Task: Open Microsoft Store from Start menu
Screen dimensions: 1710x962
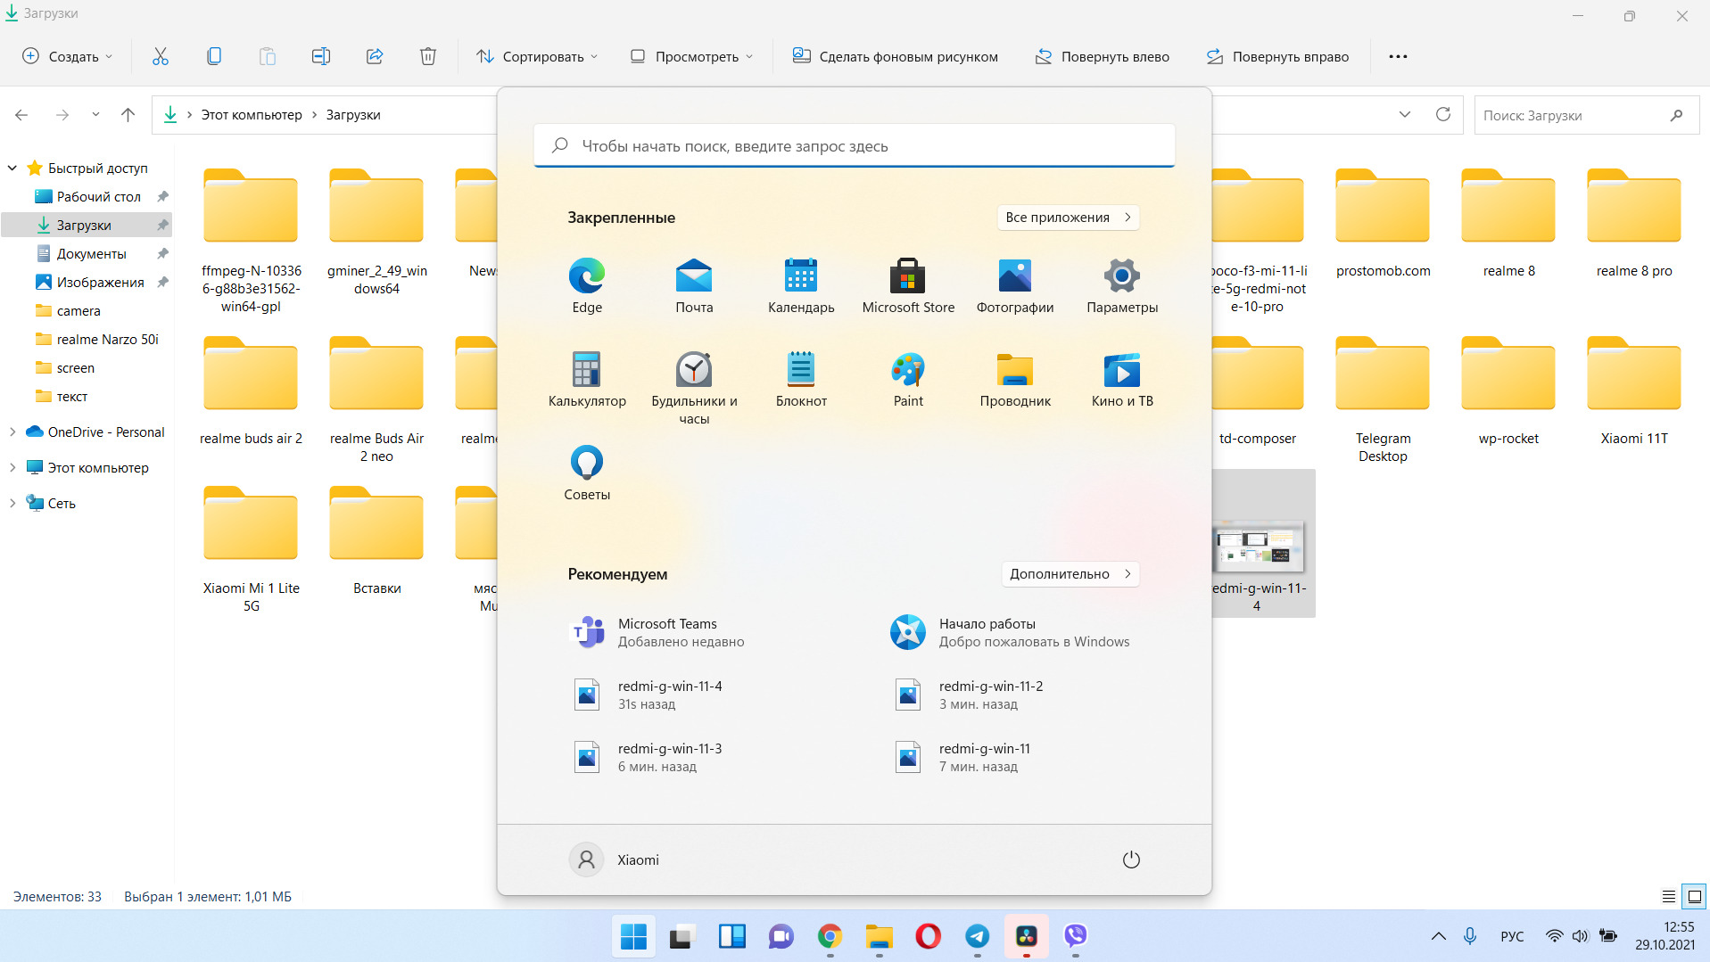Action: point(908,285)
